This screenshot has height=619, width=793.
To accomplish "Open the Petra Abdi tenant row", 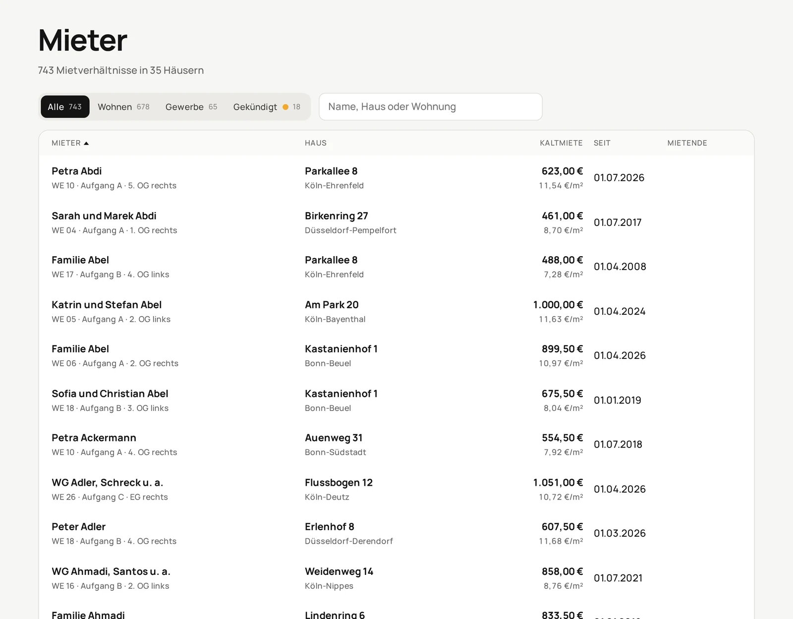I will (x=396, y=178).
